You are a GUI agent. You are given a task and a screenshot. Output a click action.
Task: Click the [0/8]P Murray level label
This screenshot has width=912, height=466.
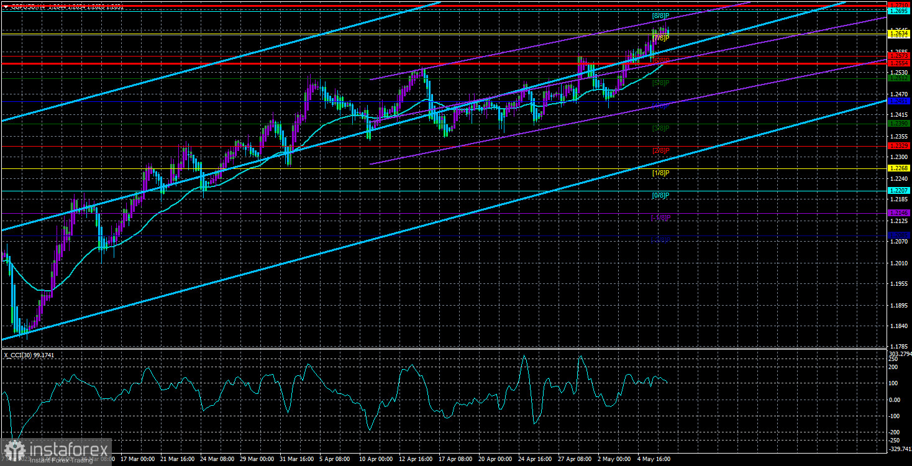(660, 195)
